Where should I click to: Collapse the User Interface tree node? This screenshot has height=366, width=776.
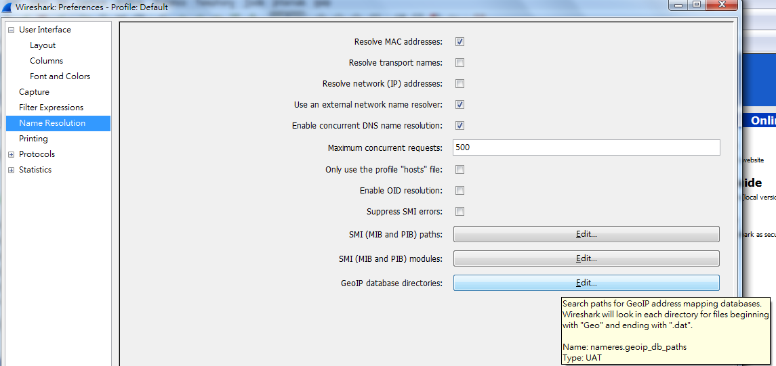11,30
